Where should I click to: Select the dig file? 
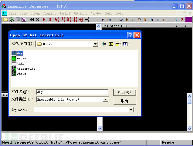17,53
